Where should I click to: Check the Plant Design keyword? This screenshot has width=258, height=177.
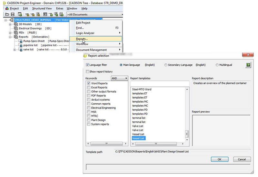point(89,120)
